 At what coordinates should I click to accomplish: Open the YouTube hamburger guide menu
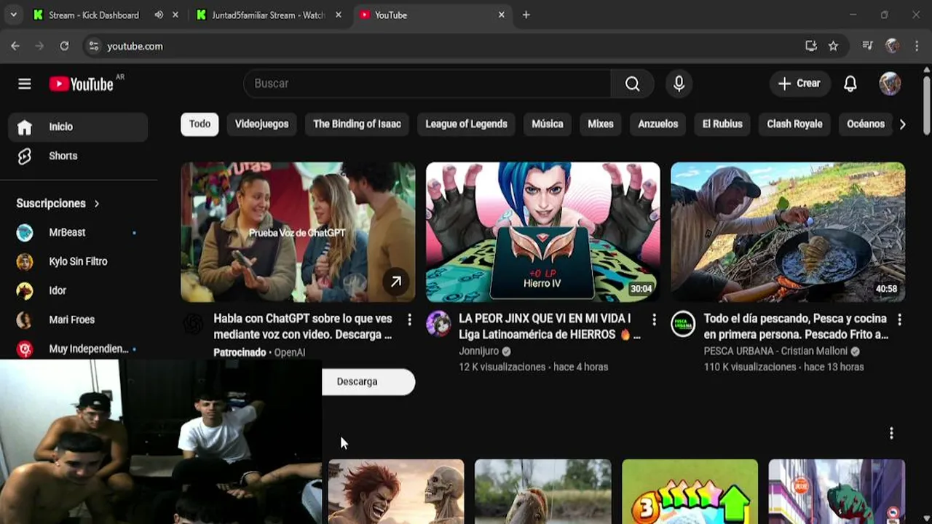(25, 84)
